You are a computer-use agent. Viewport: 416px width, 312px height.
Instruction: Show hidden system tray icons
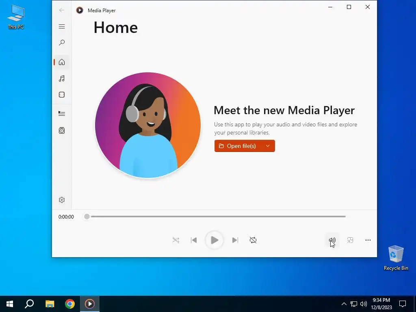(344, 304)
